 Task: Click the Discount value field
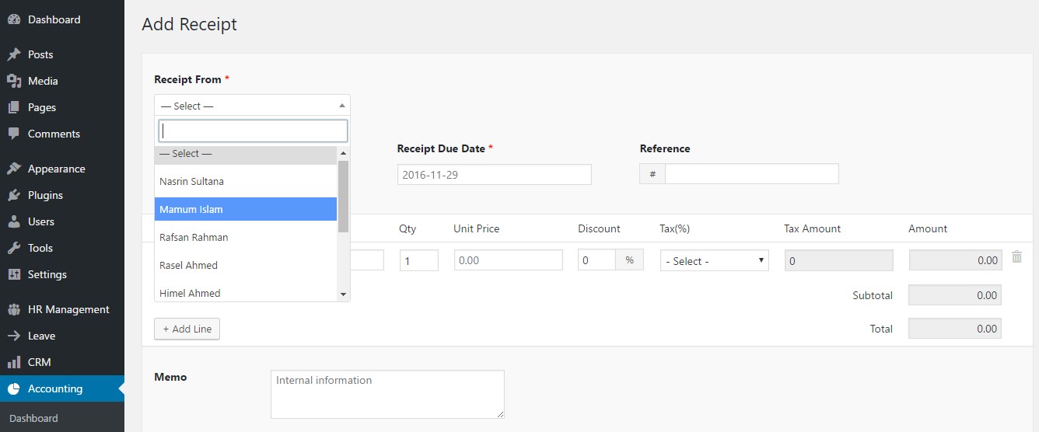click(596, 260)
